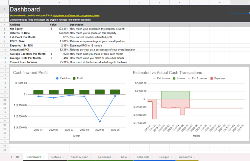
Task: Click the Est. Income legend marker
Action: (x=154, y=78)
